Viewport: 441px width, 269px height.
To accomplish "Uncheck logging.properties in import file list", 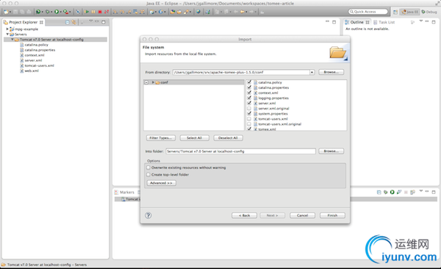I will tap(249, 98).
